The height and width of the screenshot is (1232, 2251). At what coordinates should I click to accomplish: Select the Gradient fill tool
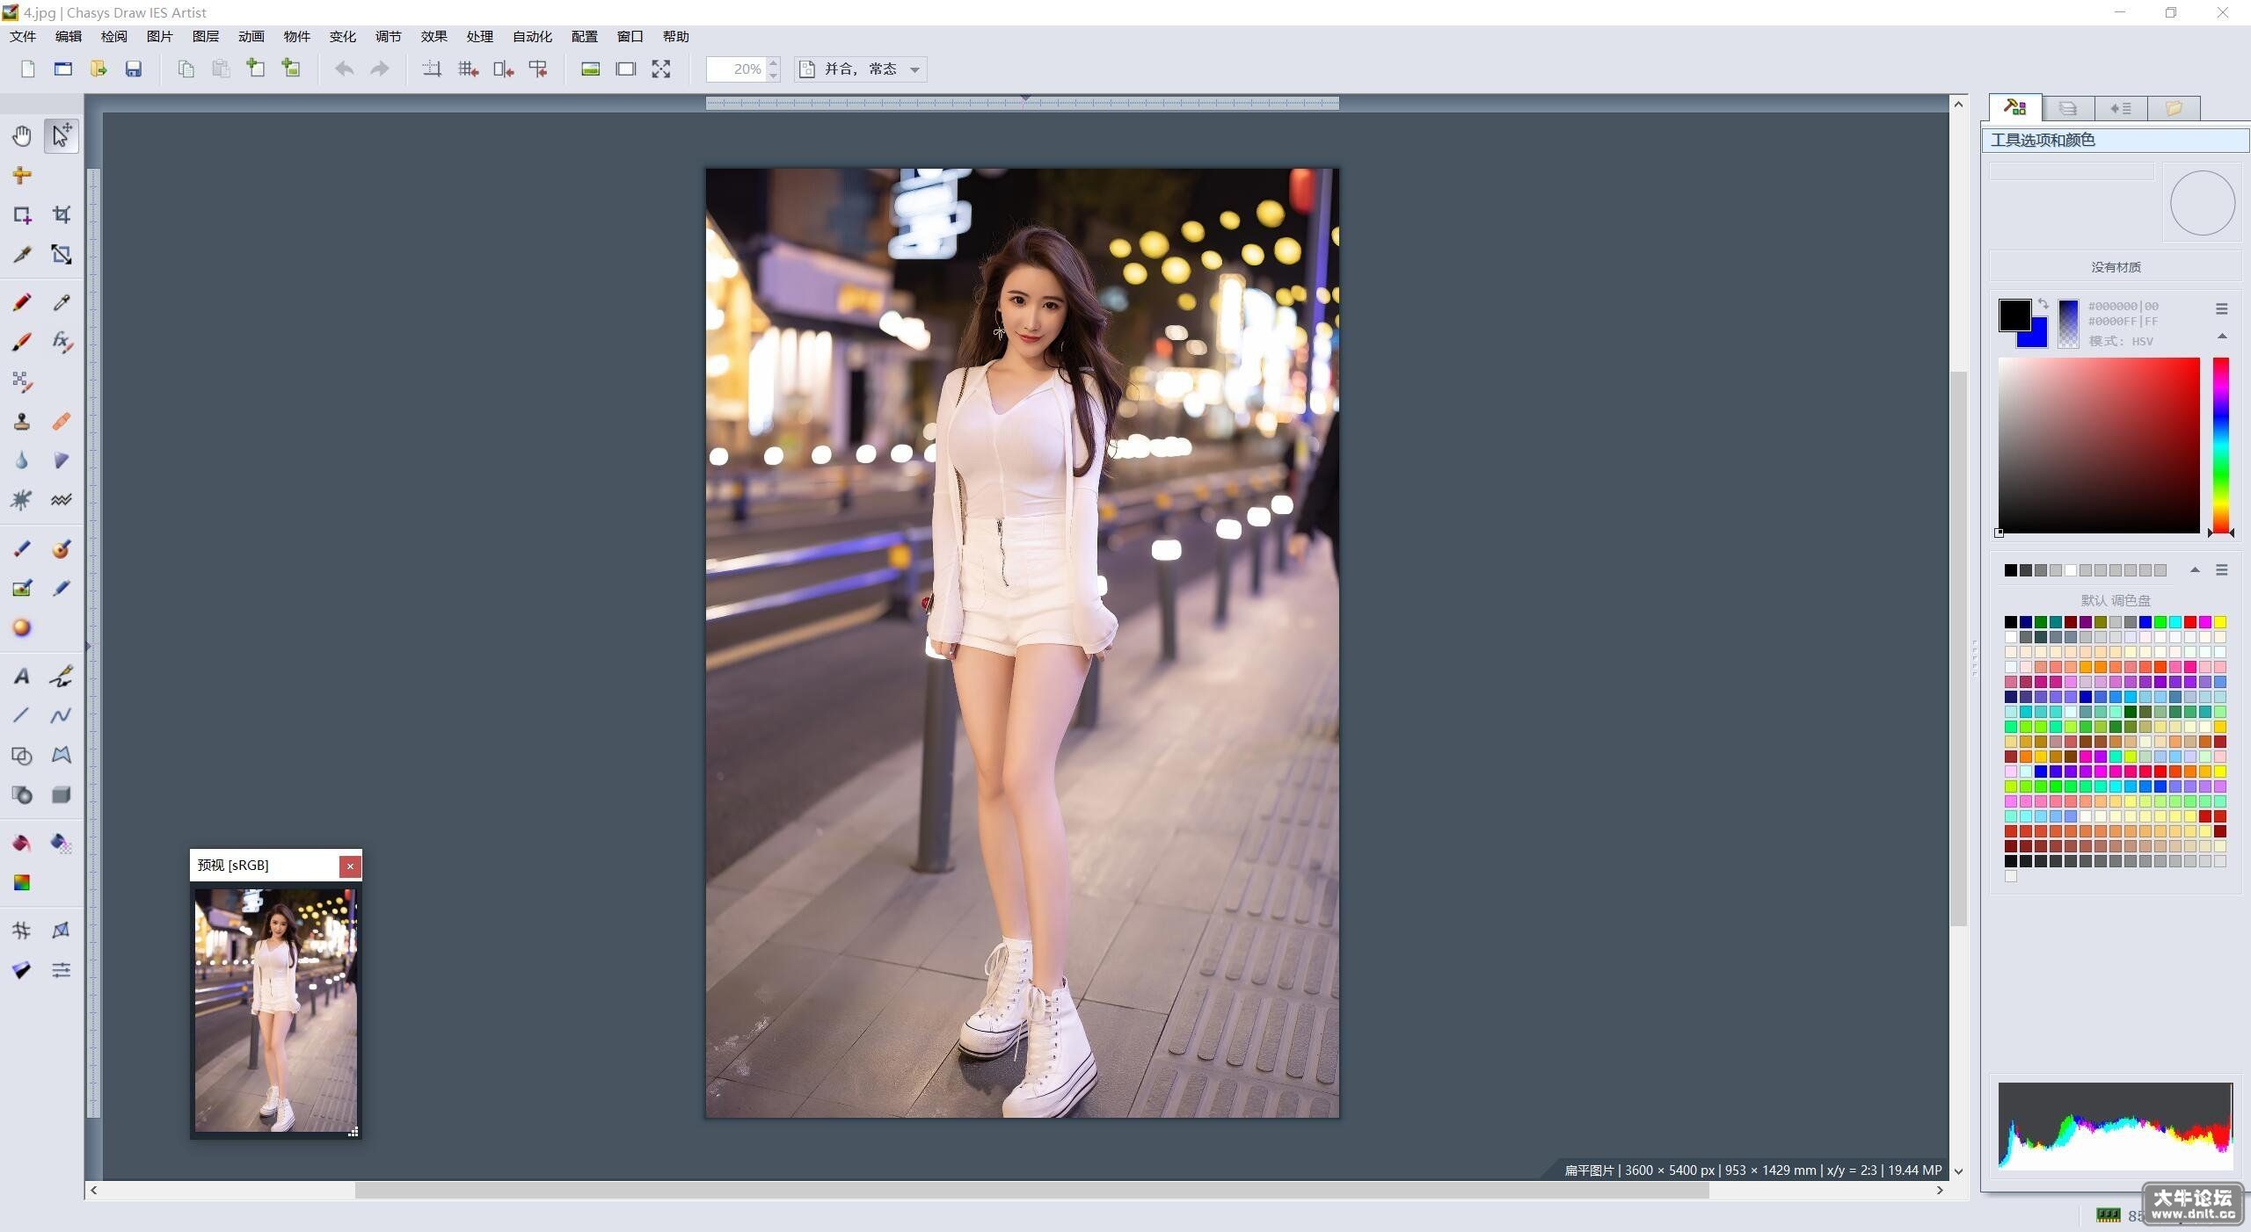[22, 882]
